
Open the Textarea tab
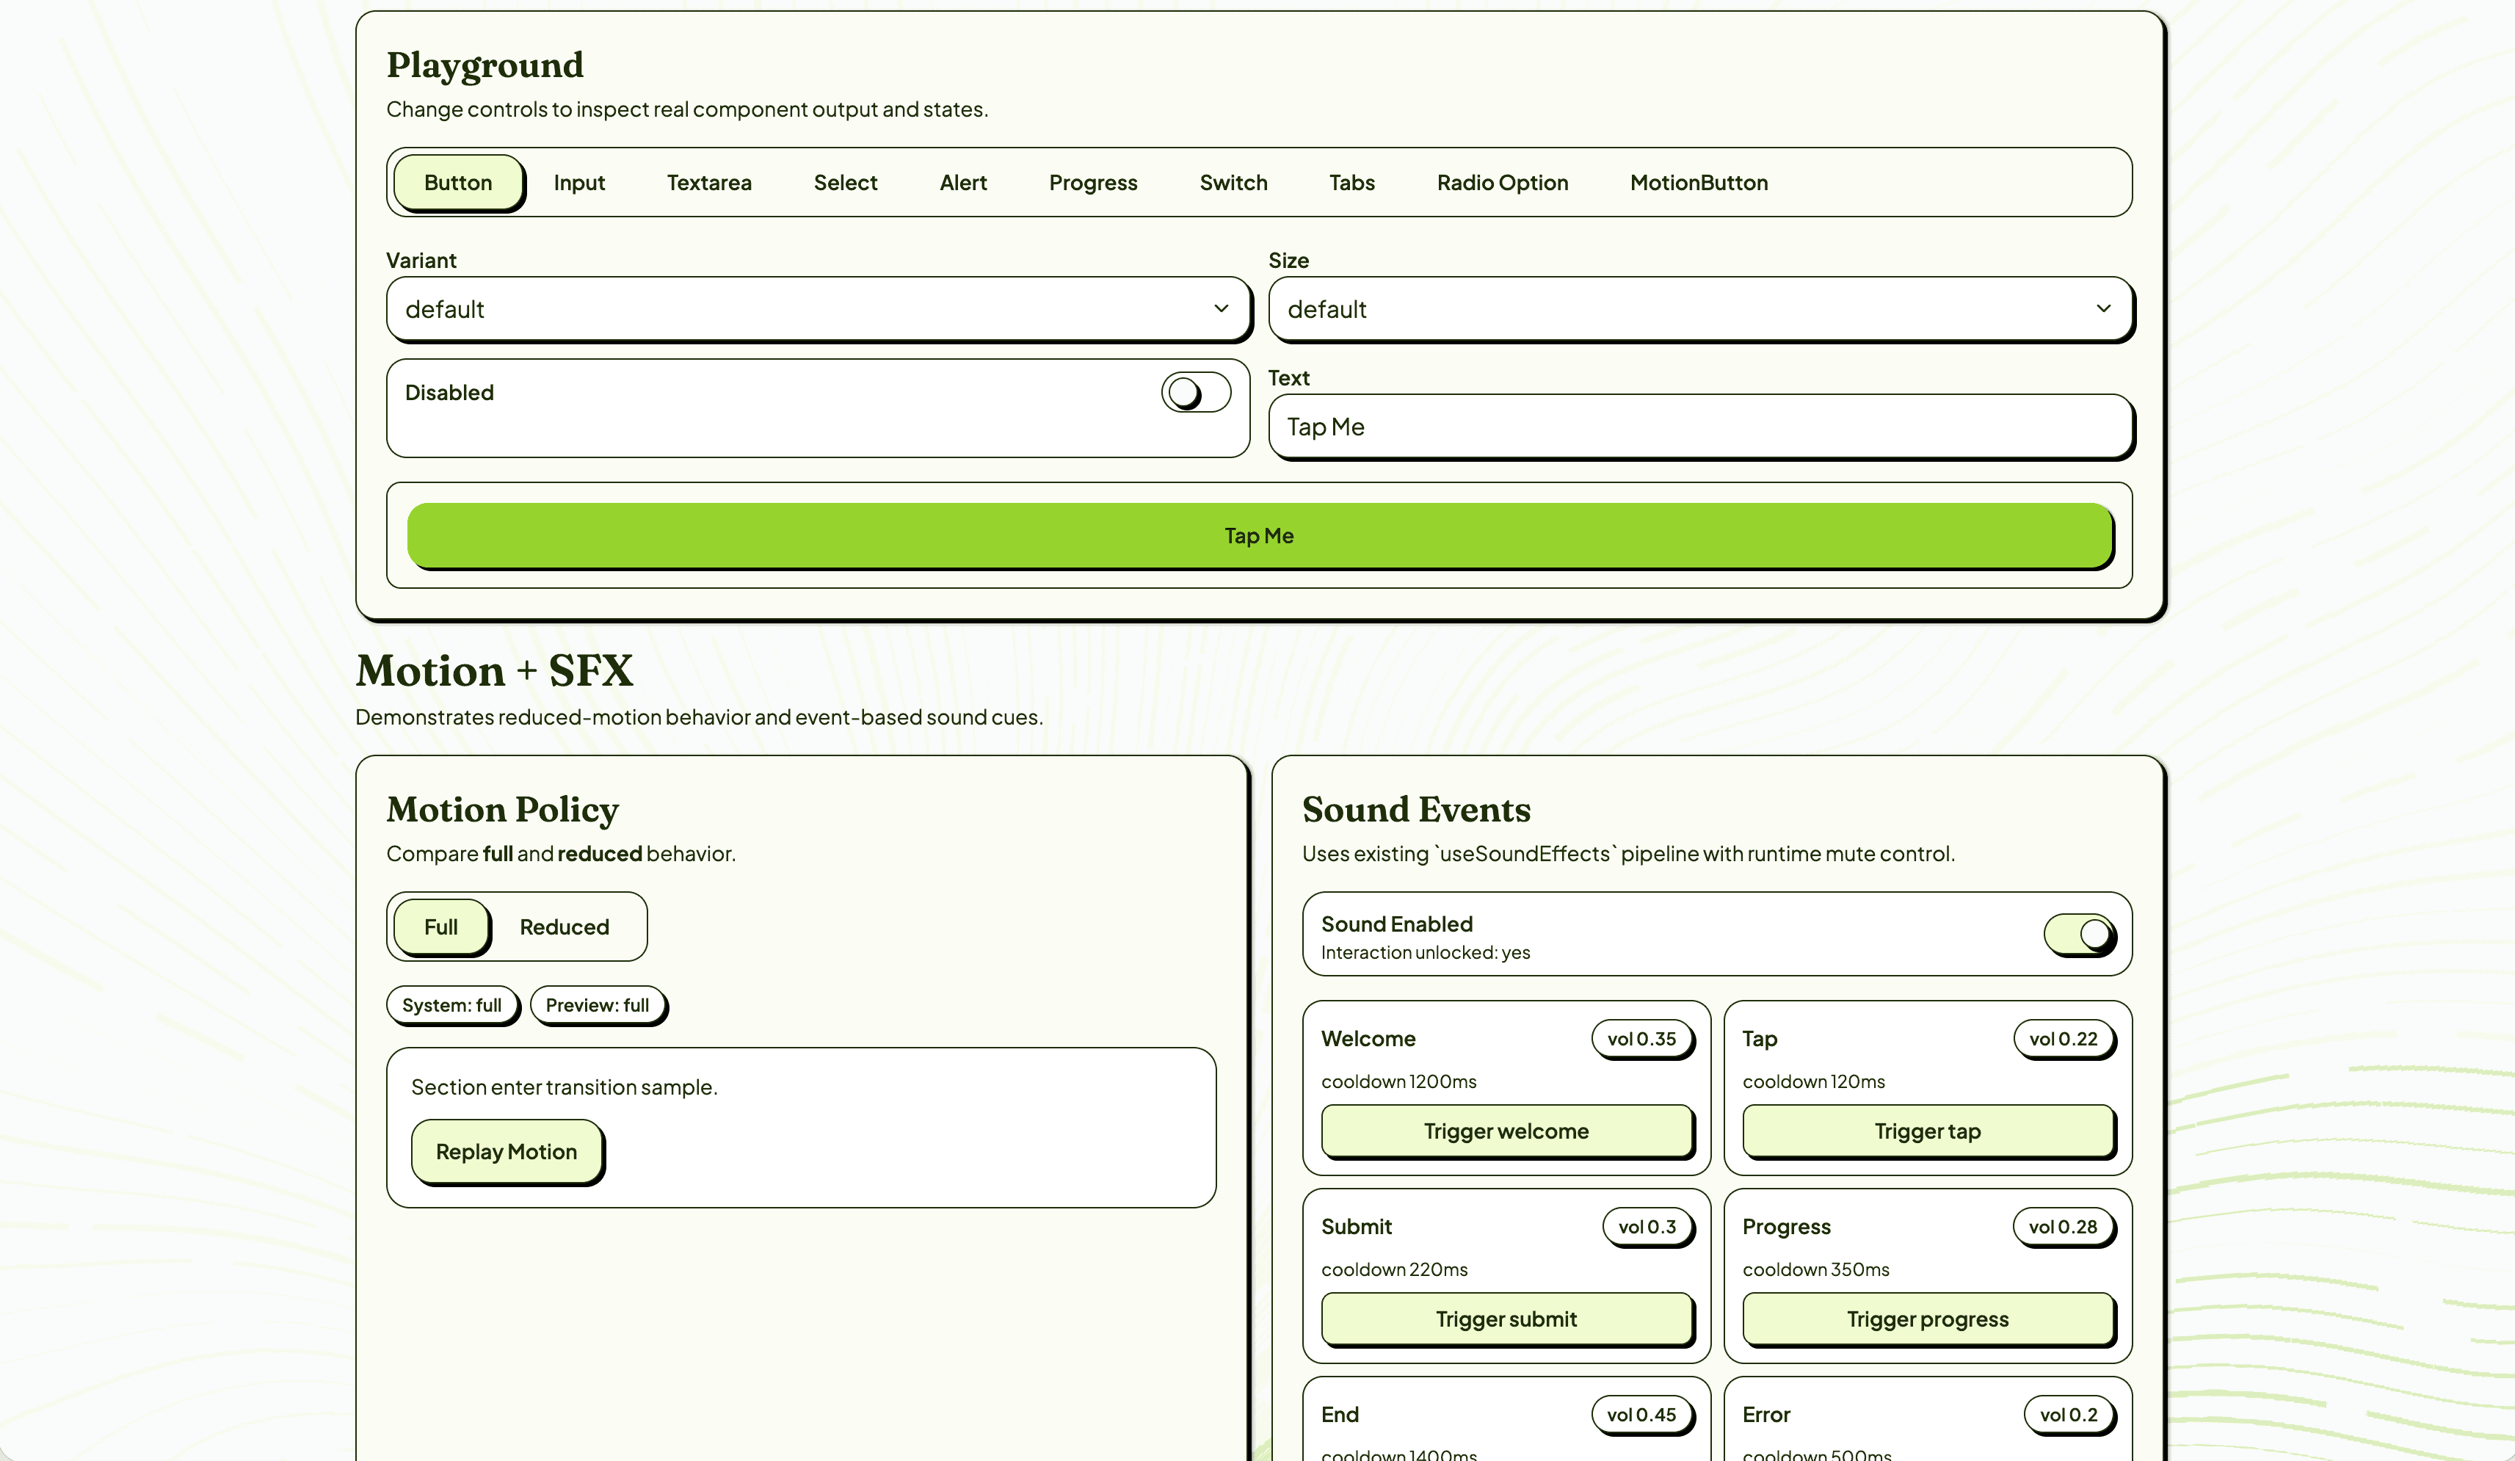(x=708, y=183)
